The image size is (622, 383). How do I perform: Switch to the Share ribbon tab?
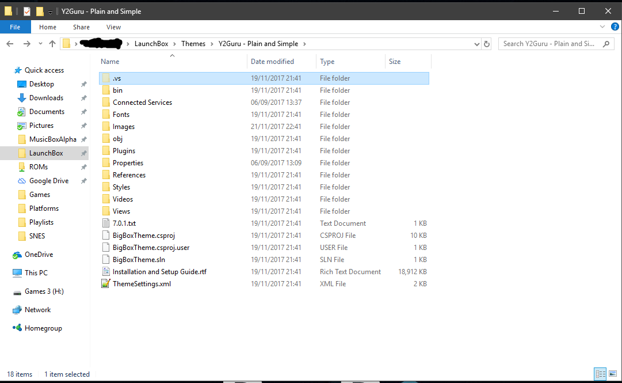click(81, 27)
